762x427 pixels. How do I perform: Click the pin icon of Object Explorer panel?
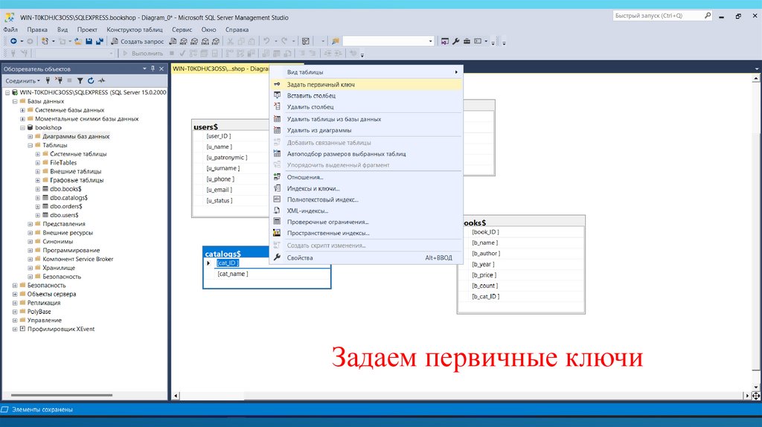tap(153, 69)
